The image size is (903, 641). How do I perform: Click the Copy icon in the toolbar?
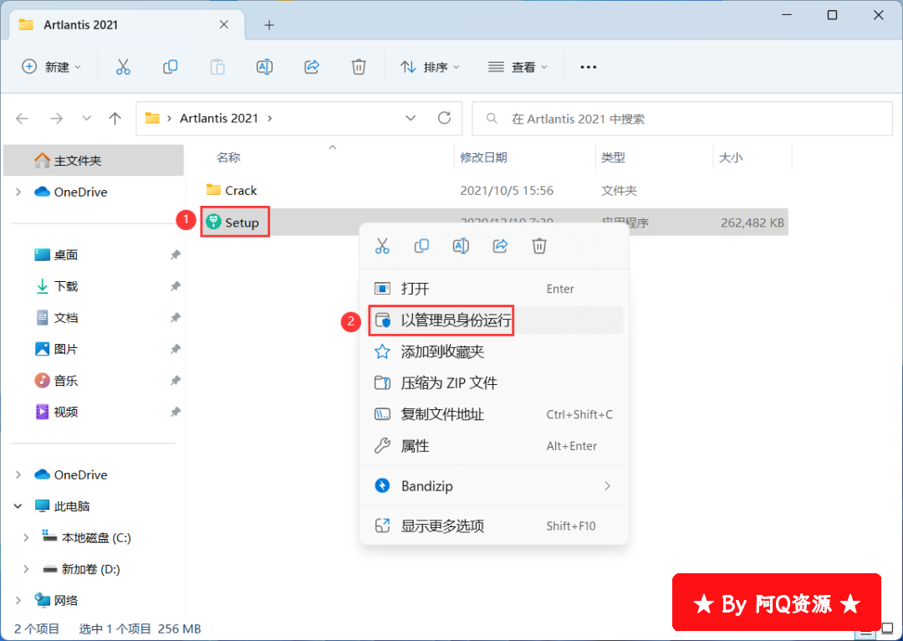[x=170, y=67]
